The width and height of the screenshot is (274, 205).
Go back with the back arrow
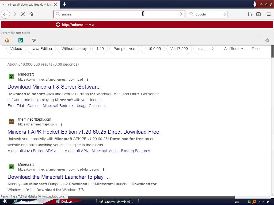5,14
